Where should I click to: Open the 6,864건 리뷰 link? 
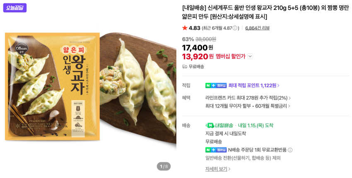257,28
